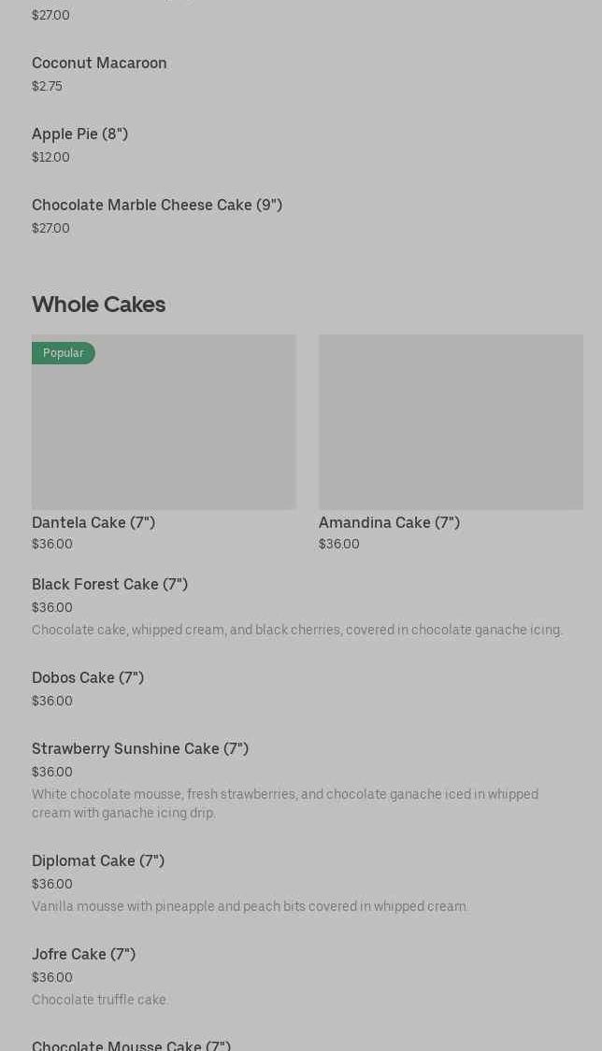
Task: Open the Jofre Cake (7") item
Action: pos(83,955)
